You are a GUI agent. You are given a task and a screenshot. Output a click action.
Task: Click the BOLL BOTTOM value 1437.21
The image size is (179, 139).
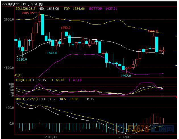click(x=111, y=9)
